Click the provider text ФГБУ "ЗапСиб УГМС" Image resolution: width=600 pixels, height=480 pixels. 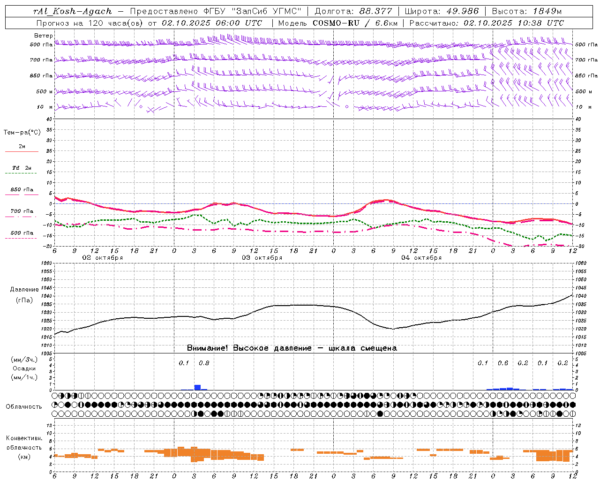coord(253,11)
